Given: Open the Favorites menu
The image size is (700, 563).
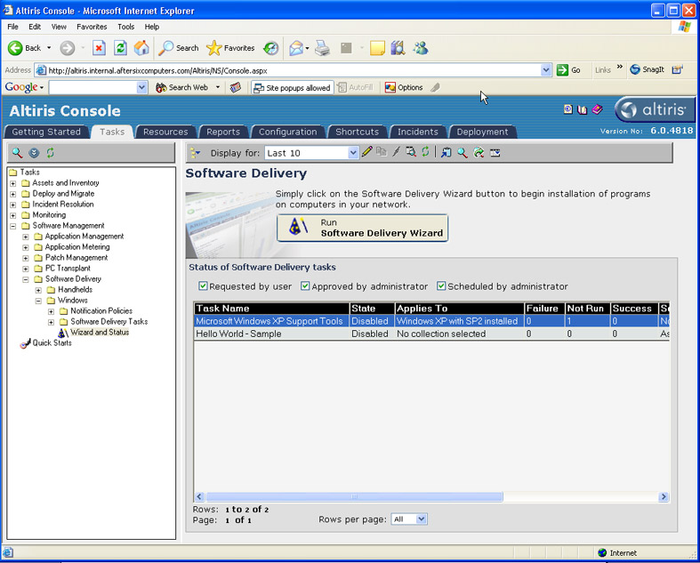Looking at the screenshot, I should pos(92,27).
